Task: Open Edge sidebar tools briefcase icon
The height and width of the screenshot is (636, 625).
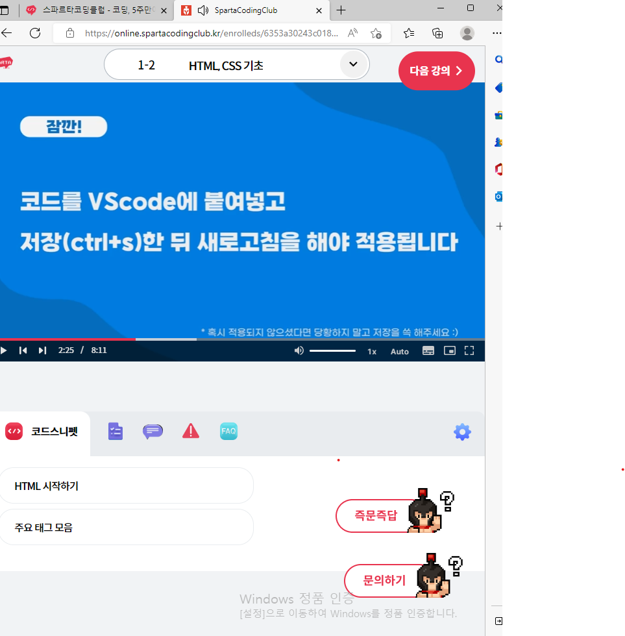Action: 498,116
